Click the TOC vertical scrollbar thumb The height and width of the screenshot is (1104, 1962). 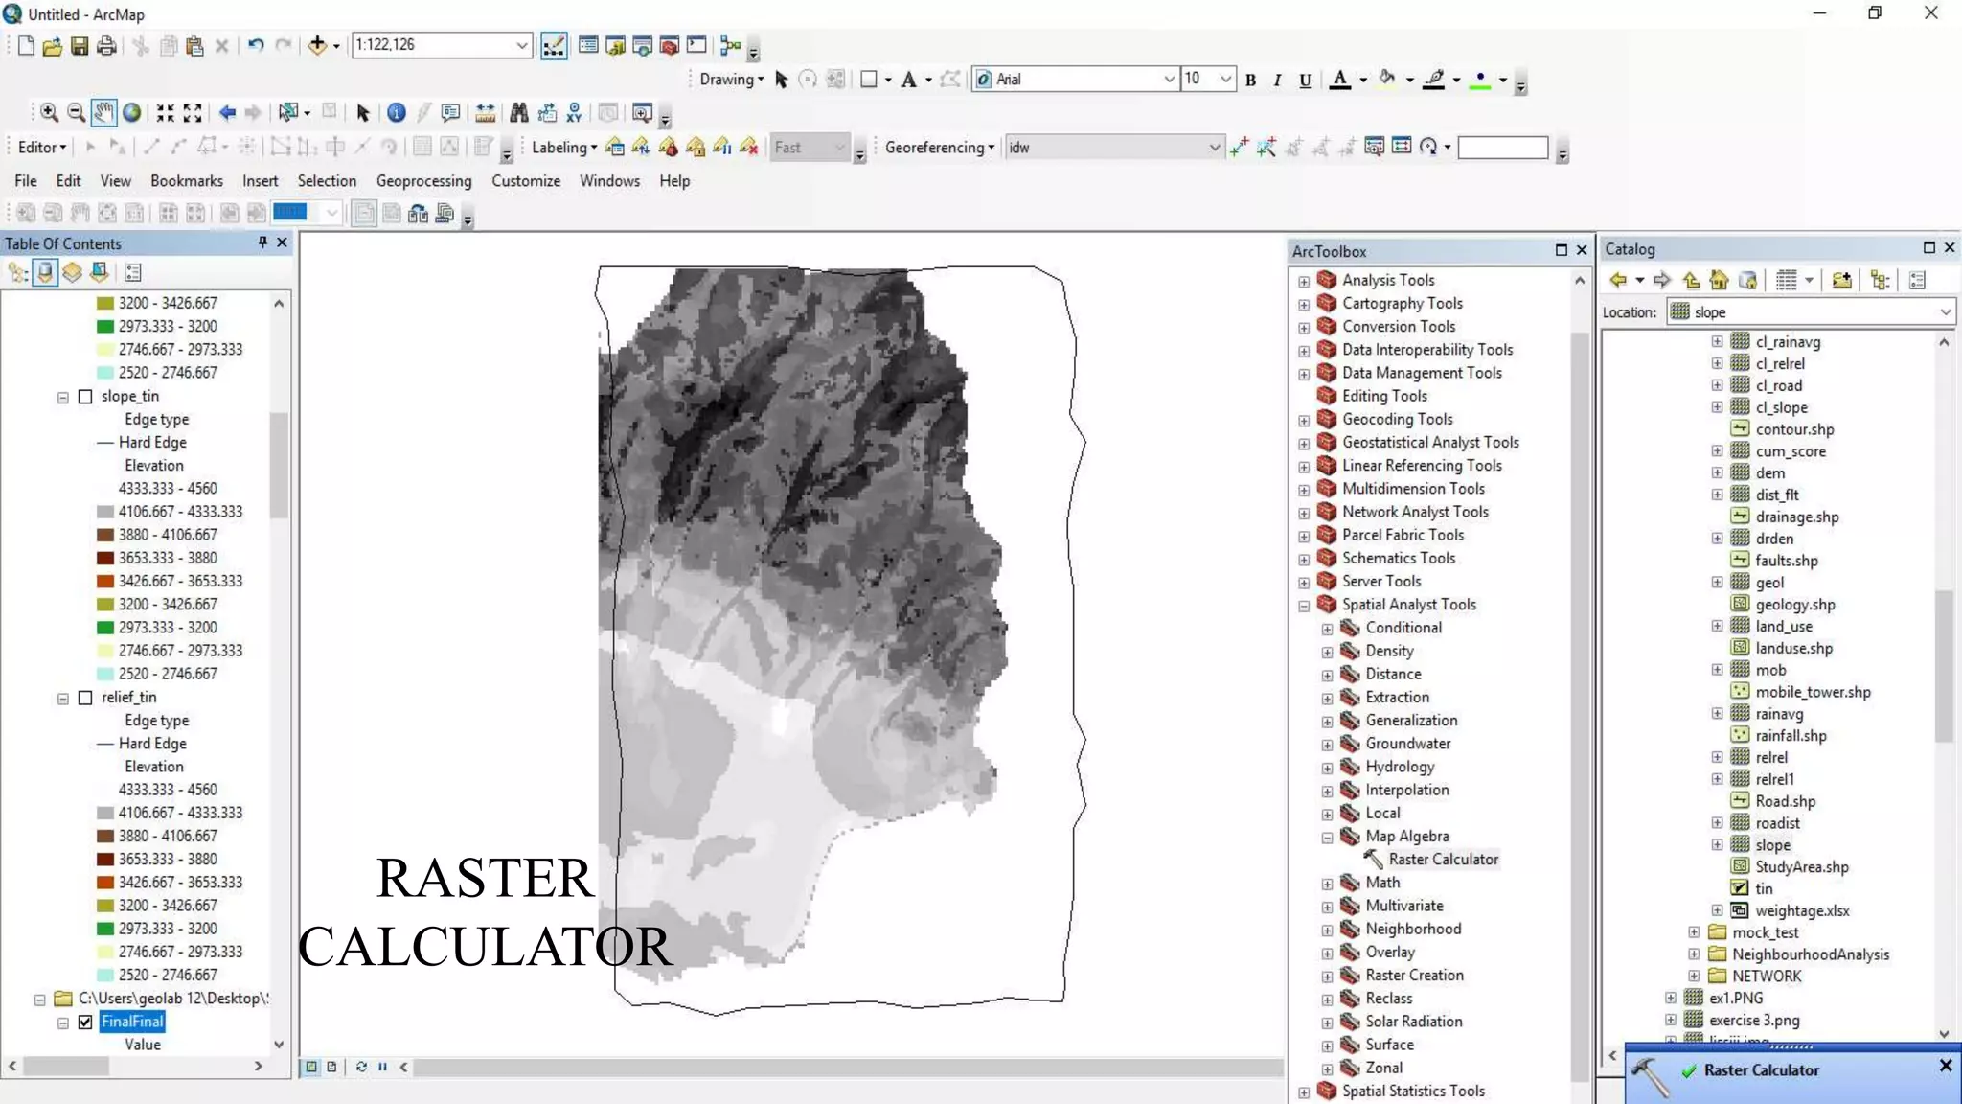click(x=279, y=465)
